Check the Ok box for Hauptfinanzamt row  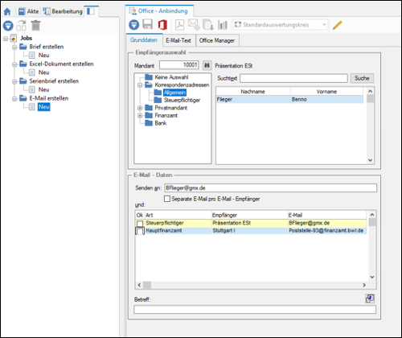click(140, 231)
